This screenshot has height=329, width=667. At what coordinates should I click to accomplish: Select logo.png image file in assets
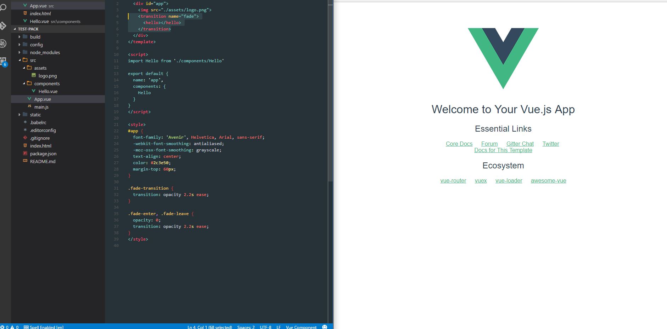pos(47,76)
